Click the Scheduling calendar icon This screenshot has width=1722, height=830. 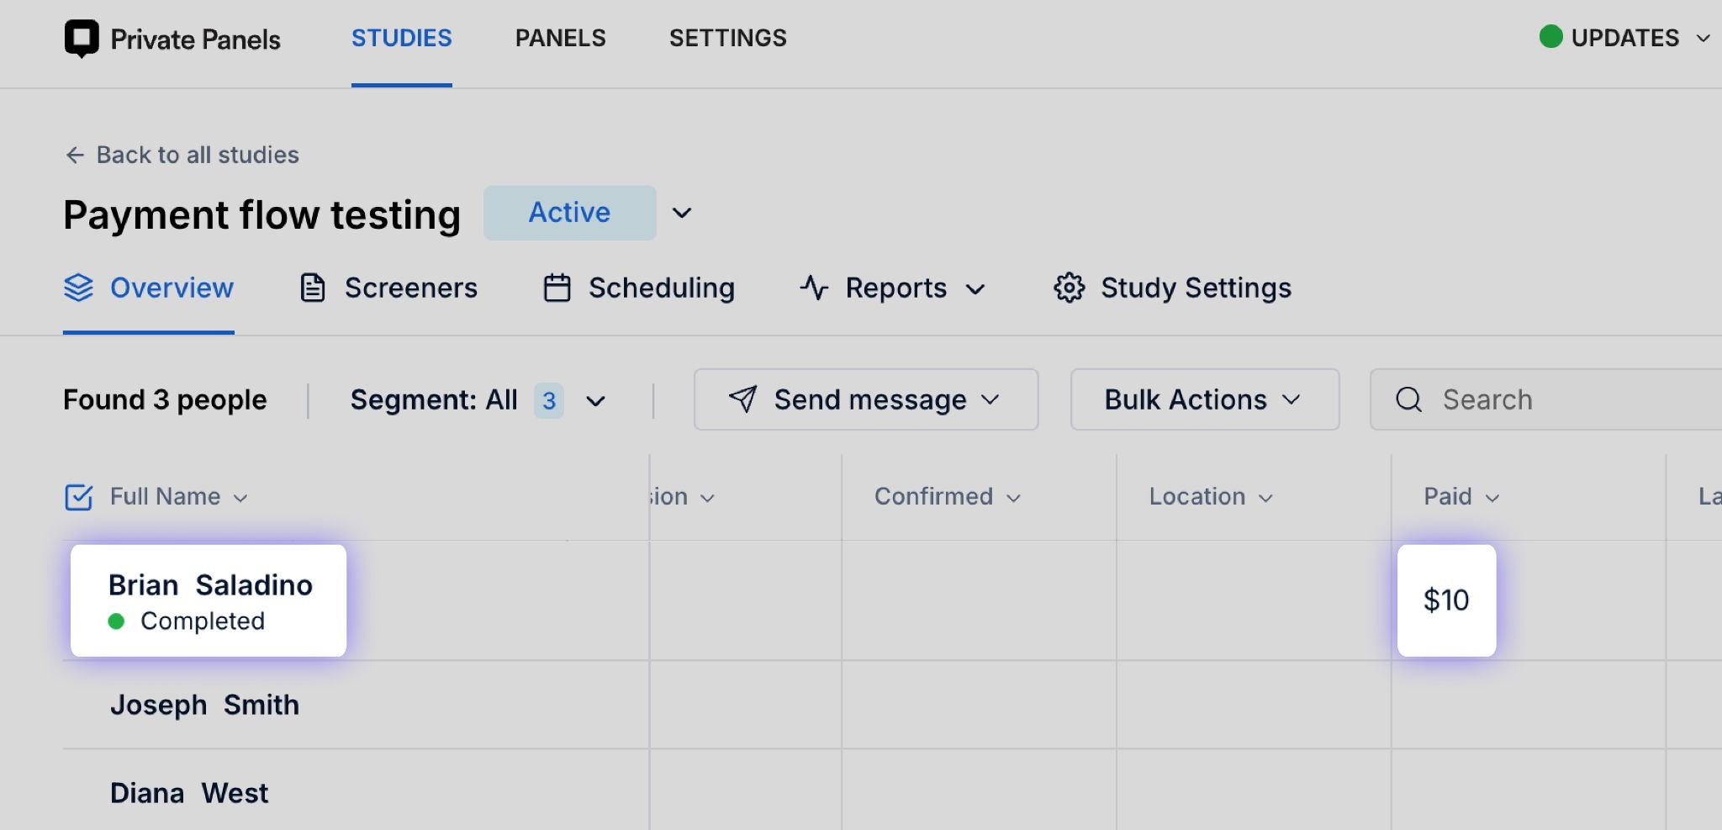click(557, 288)
